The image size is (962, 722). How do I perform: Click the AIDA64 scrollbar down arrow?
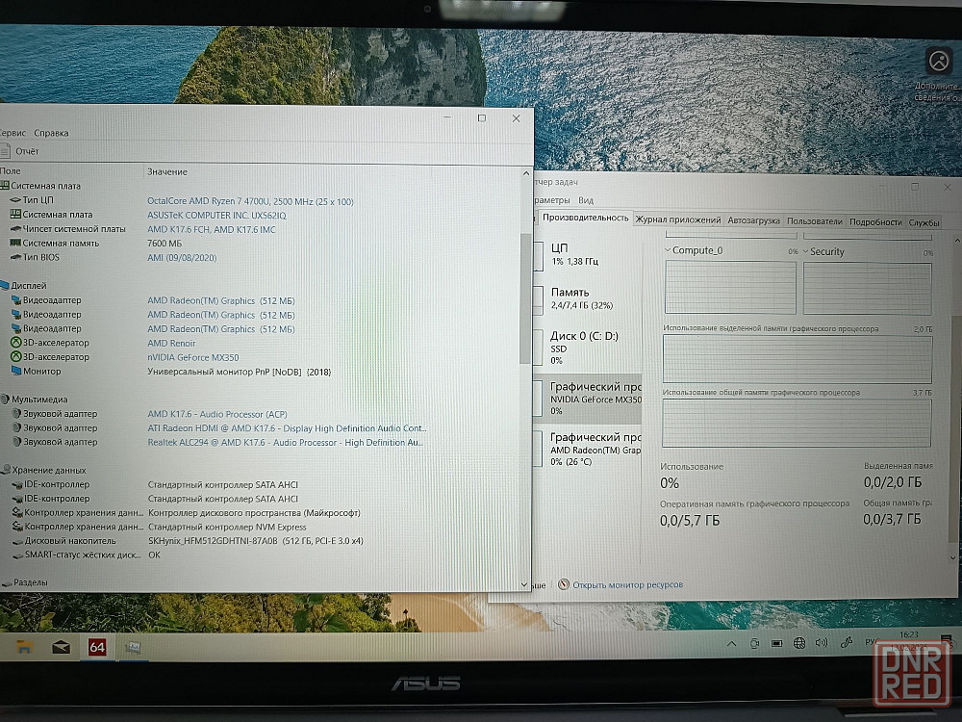[524, 584]
